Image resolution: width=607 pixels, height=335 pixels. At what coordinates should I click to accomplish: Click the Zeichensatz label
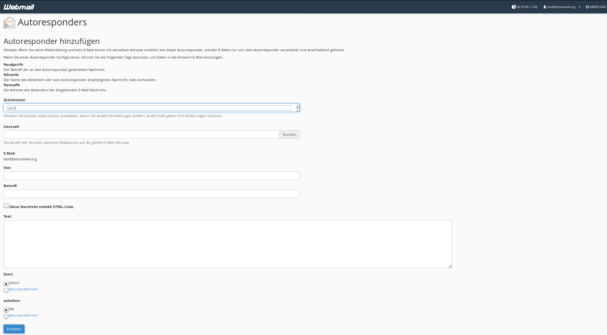tap(15, 100)
